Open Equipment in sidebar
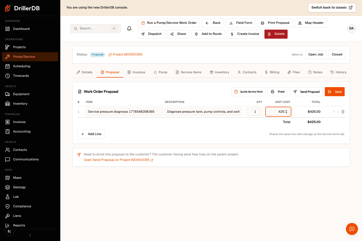 30,94
